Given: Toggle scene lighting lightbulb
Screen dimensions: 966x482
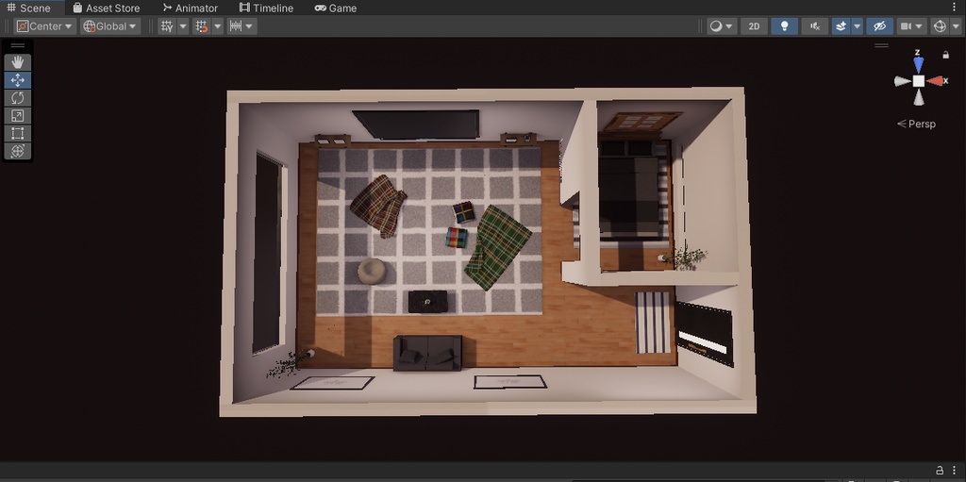Looking at the screenshot, I should coord(784,26).
